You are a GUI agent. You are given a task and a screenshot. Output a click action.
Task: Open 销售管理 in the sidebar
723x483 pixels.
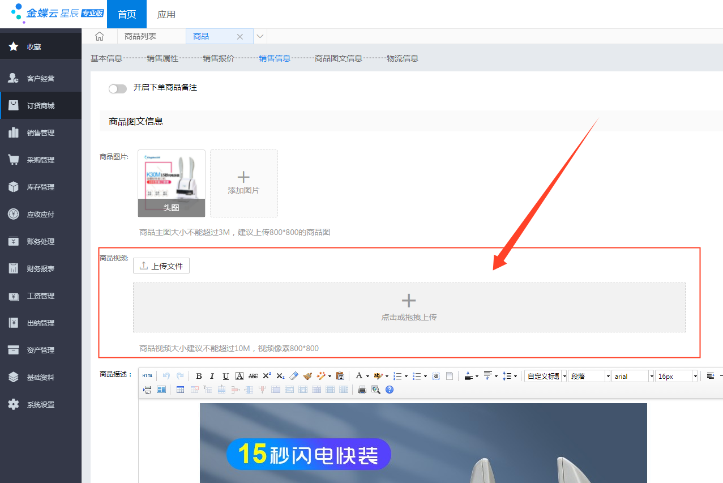click(41, 132)
